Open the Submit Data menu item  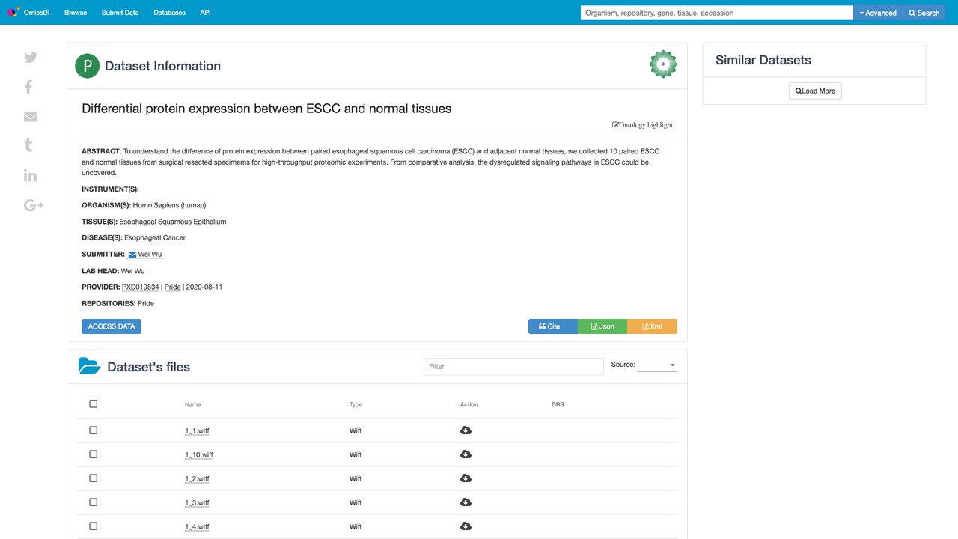pos(120,13)
